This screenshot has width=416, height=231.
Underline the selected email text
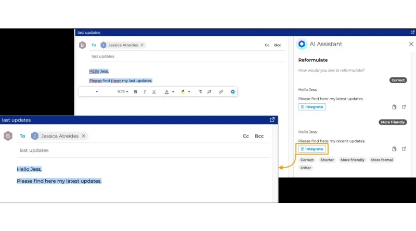click(x=153, y=92)
